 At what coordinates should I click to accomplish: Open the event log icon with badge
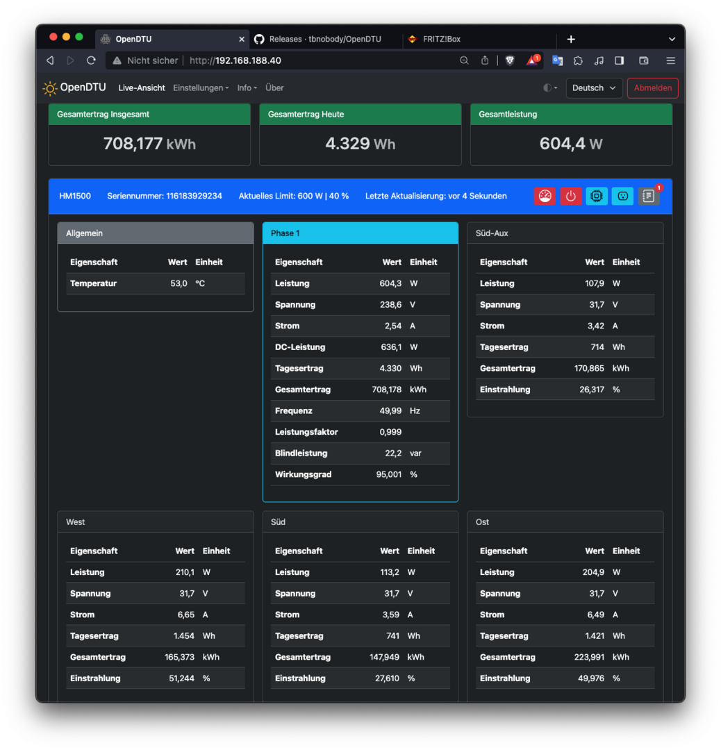pyautogui.click(x=648, y=196)
